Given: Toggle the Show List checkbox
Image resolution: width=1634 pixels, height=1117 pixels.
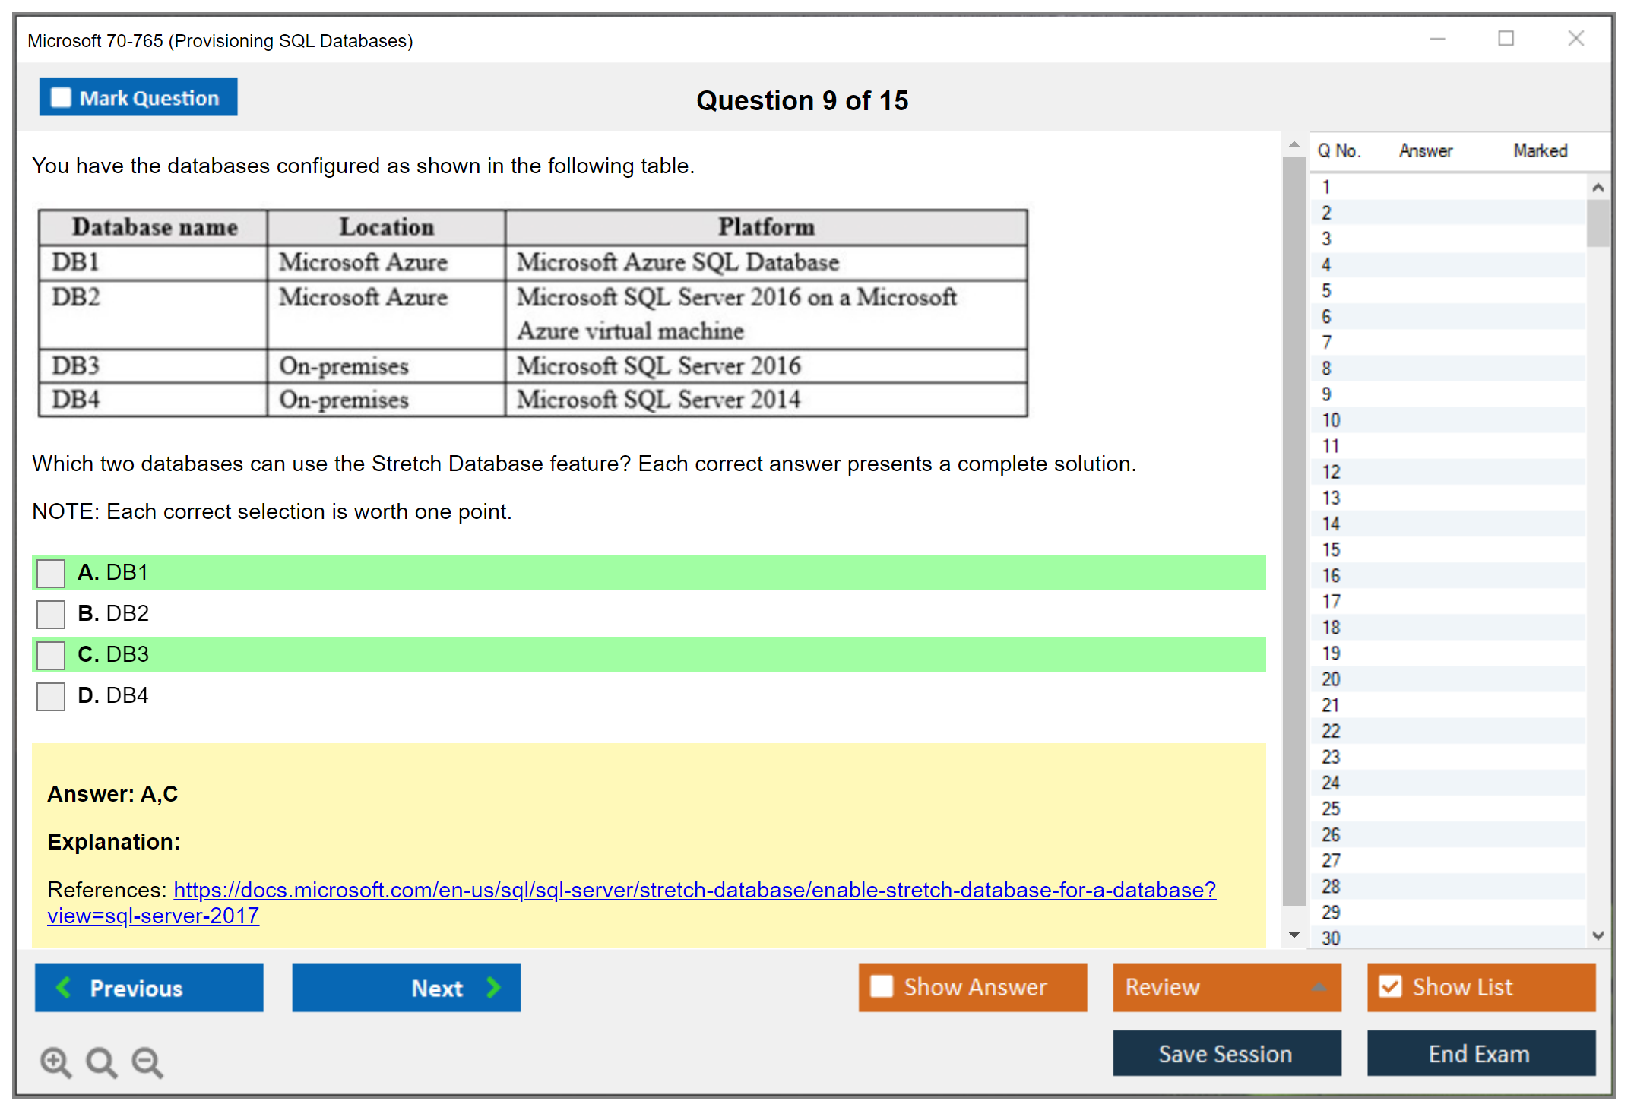Looking at the screenshot, I should click(1390, 986).
